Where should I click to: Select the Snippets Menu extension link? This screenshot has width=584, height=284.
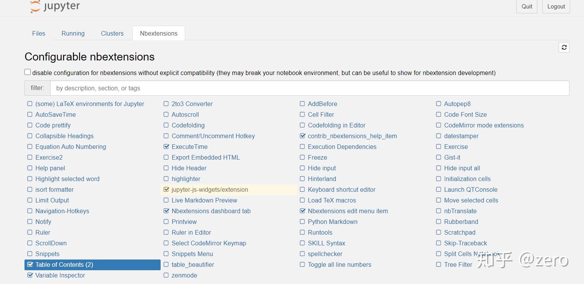pyautogui.click(x=192, y=254)
